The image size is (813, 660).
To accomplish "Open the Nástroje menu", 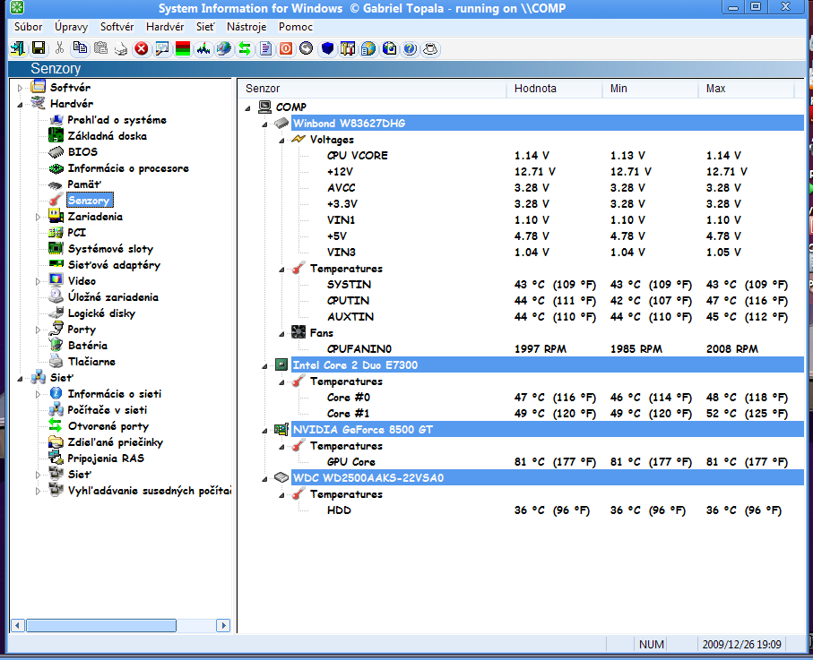I will click(246, 27).
